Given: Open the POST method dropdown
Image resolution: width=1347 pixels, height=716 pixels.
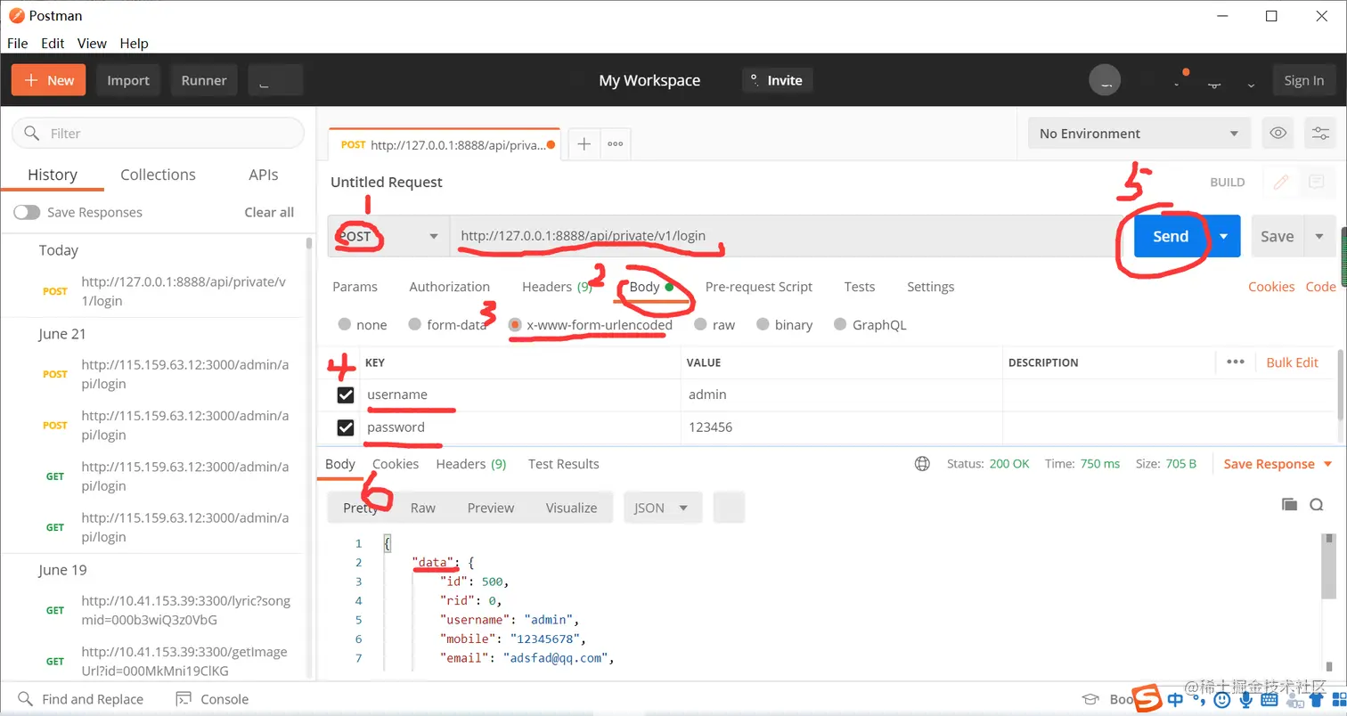Looking at the screenshot, I should [388, 236].
